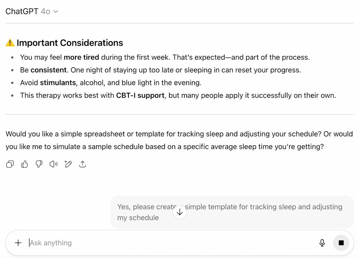
Task: Select the 4o model label
Action: (x=45, y=11)
